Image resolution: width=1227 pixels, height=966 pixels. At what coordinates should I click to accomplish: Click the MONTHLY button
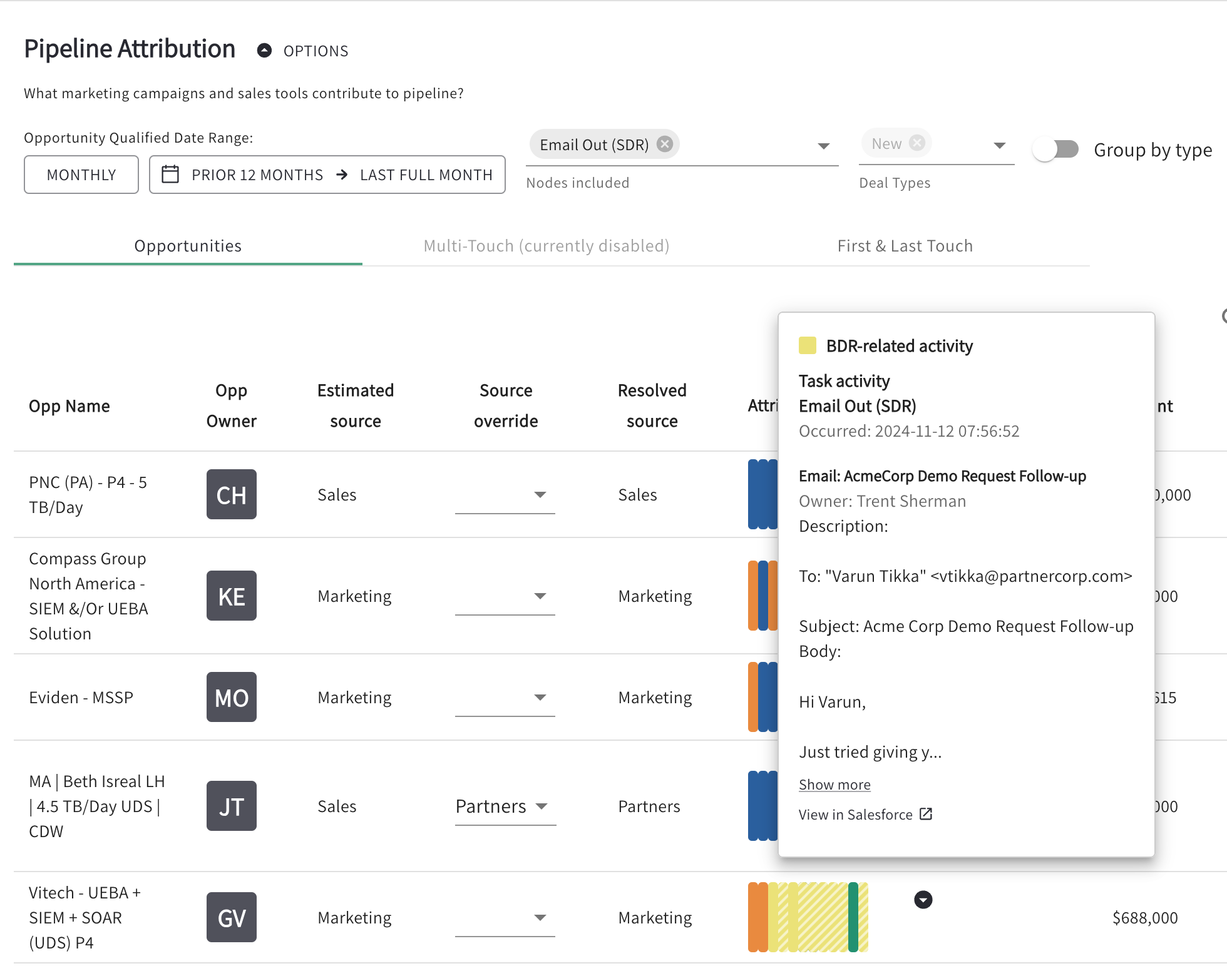[x=81, y=175]
